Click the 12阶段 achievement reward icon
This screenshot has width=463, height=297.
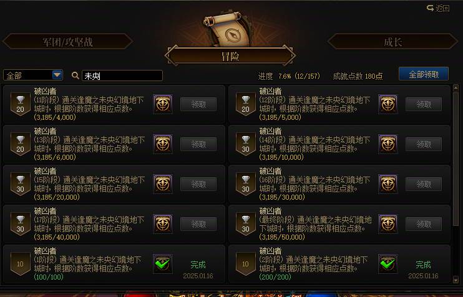coord(388,104)
